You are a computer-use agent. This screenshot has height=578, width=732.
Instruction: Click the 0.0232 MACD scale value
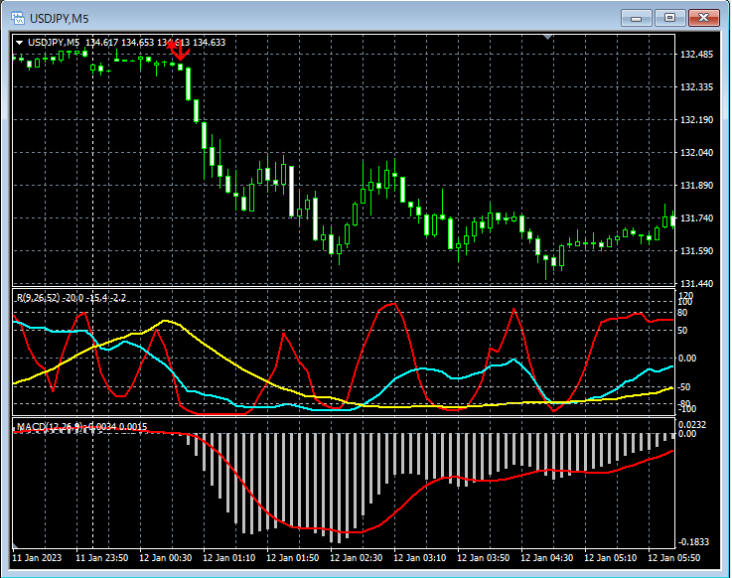692,425
